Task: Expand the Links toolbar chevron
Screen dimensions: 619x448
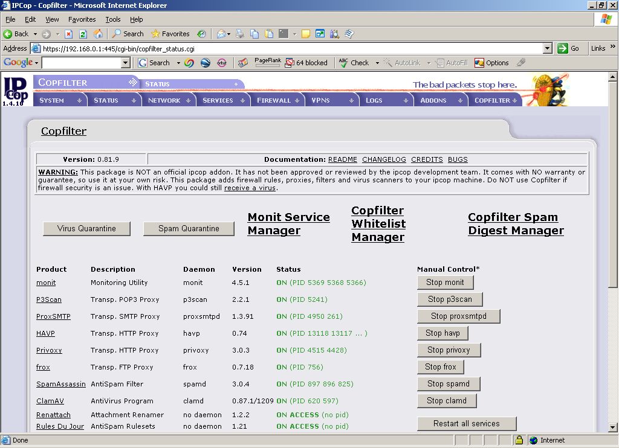Action: click(x=613, y=46)
